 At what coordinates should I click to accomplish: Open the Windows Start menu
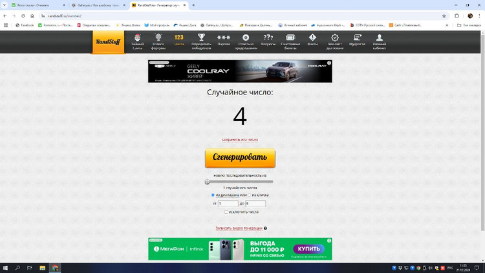pyautogui.click(x=5, y=268)
